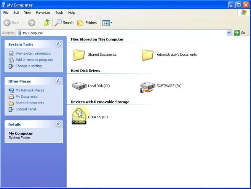Open the Favorites menu

pos(43,13)
